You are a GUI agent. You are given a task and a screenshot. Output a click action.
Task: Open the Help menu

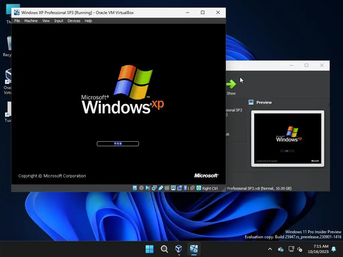click(88, 21)
